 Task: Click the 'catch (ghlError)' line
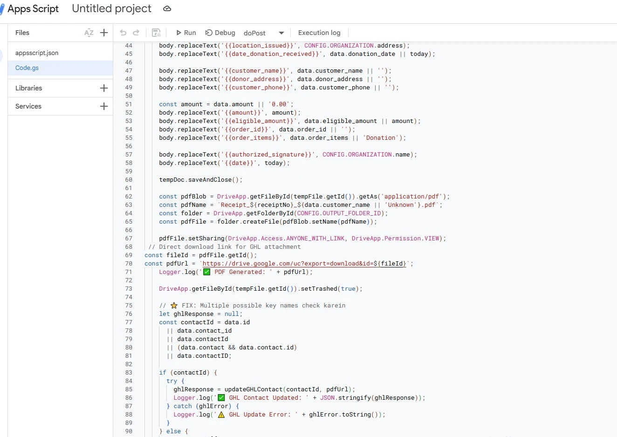click(203, 406)
